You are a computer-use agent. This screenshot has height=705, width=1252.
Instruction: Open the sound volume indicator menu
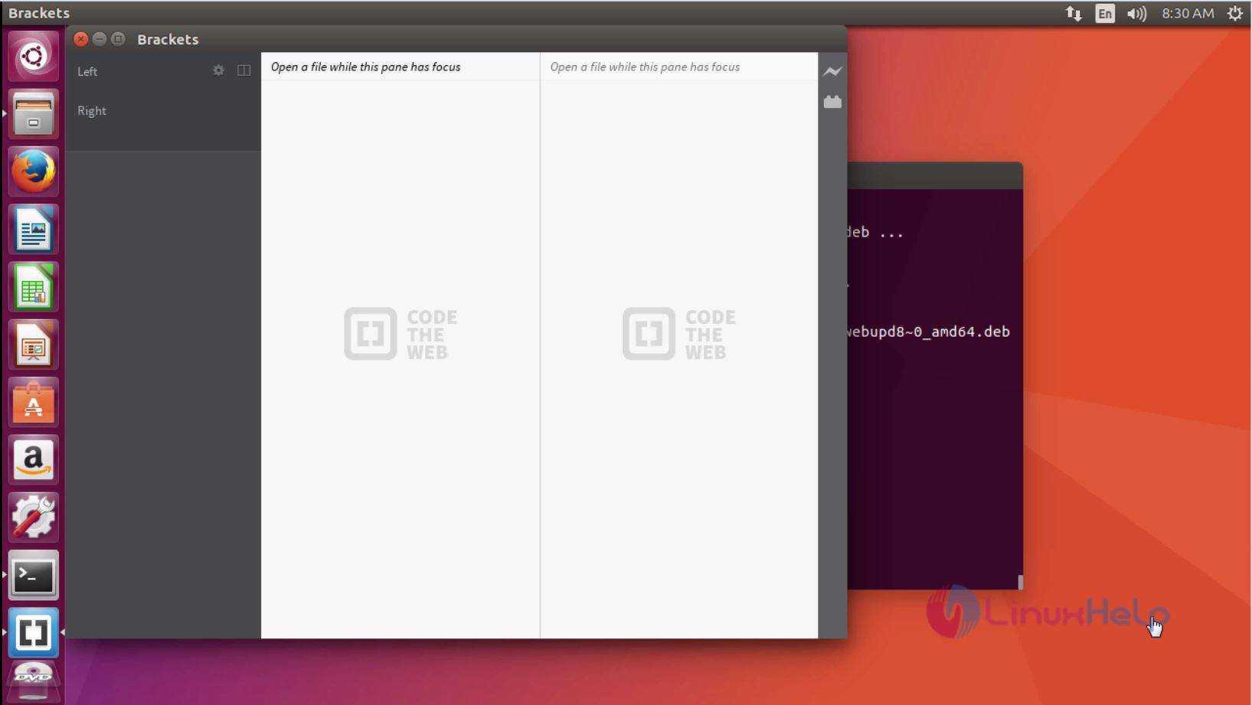[1136, 13]
